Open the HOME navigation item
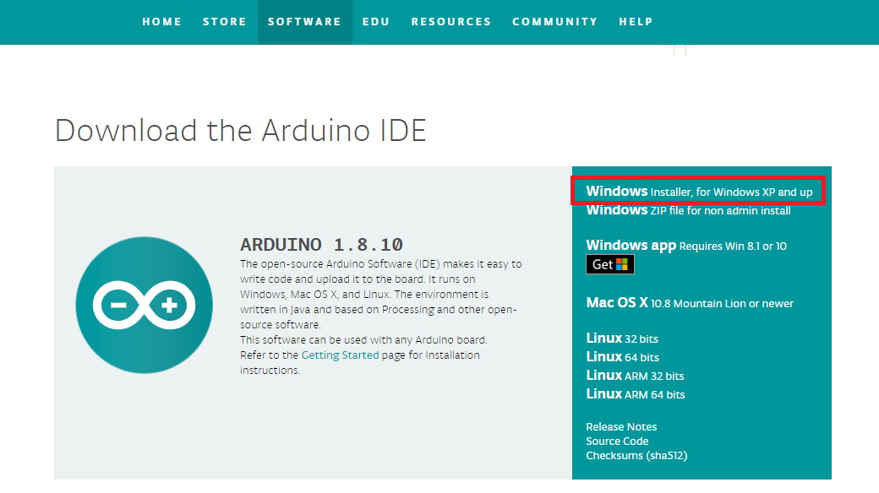The width and height of the screenshot is (879, 493). (x=161, y=22)
